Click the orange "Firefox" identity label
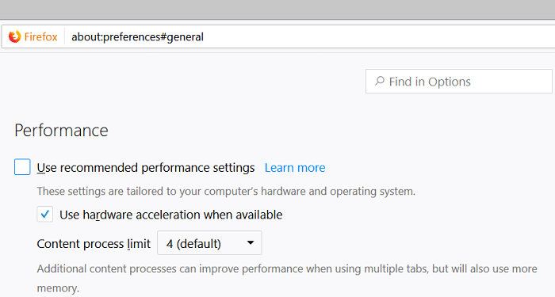 pos(40,36)
